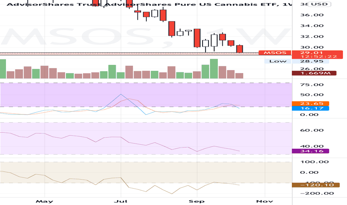Click the Jul label on time axis

point(121,201)
